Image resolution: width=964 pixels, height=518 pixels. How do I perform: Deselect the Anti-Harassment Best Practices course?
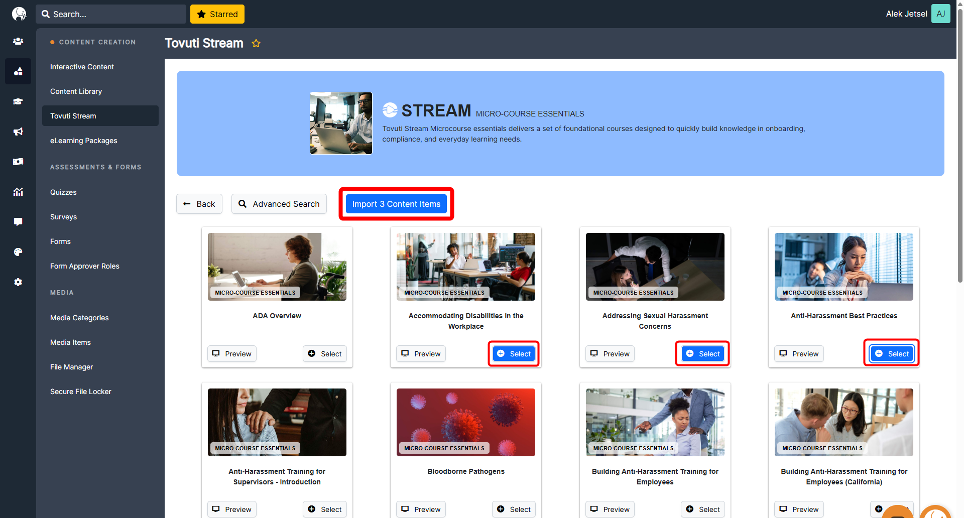(892, 354)
